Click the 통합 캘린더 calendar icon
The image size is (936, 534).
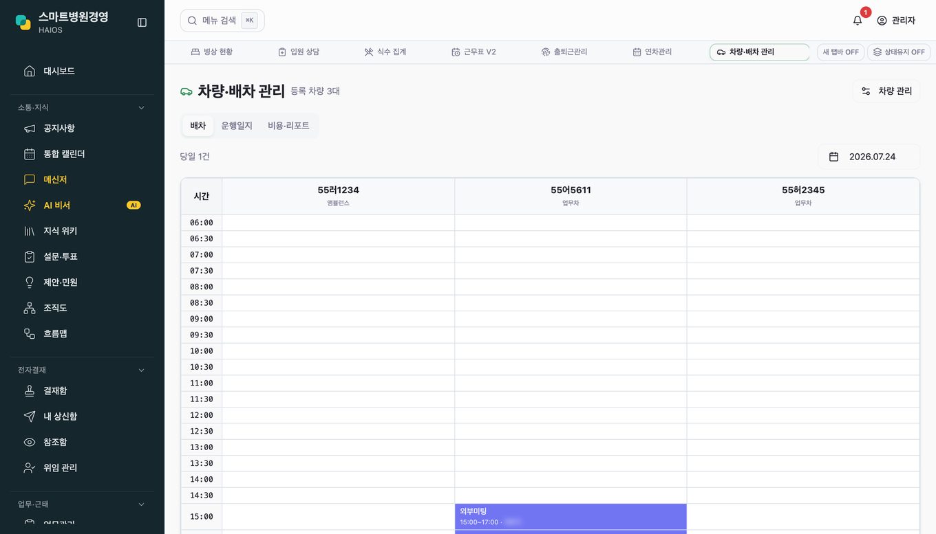(x=30, y=154)
